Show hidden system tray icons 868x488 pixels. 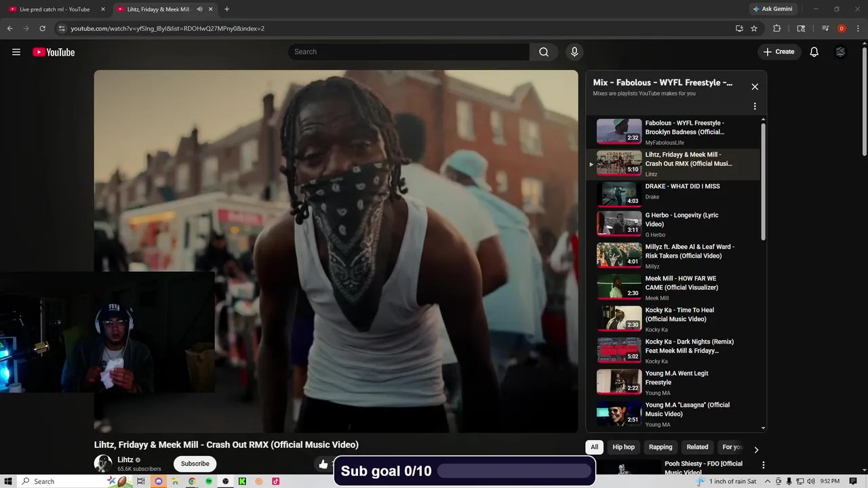coord(768,481)
